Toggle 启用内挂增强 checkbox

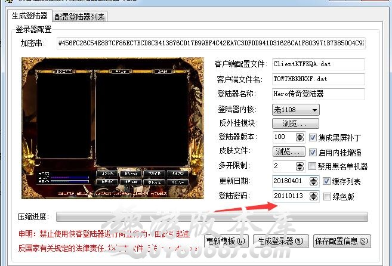[x=313, y=152]
